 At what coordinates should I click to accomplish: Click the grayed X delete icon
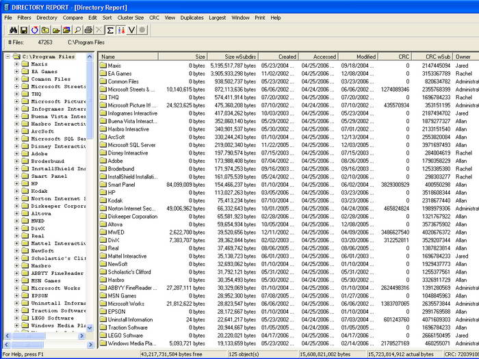point(99,30)
